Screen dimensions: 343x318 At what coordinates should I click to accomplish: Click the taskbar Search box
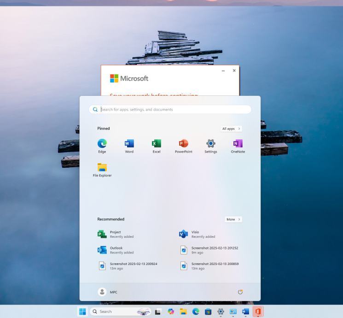pos(121,312)
